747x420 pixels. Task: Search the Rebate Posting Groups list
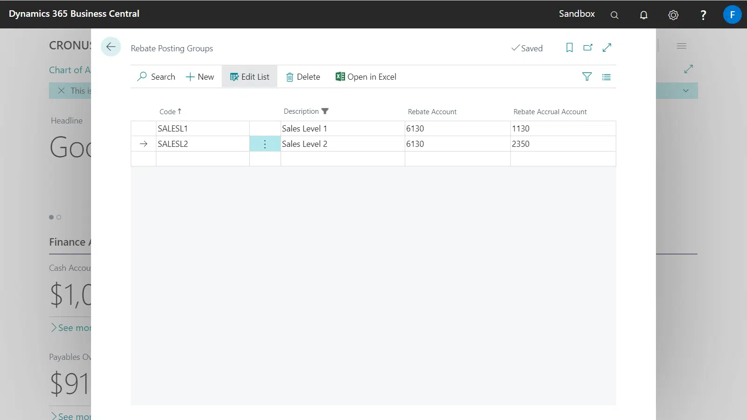click(x=156, y=76)
